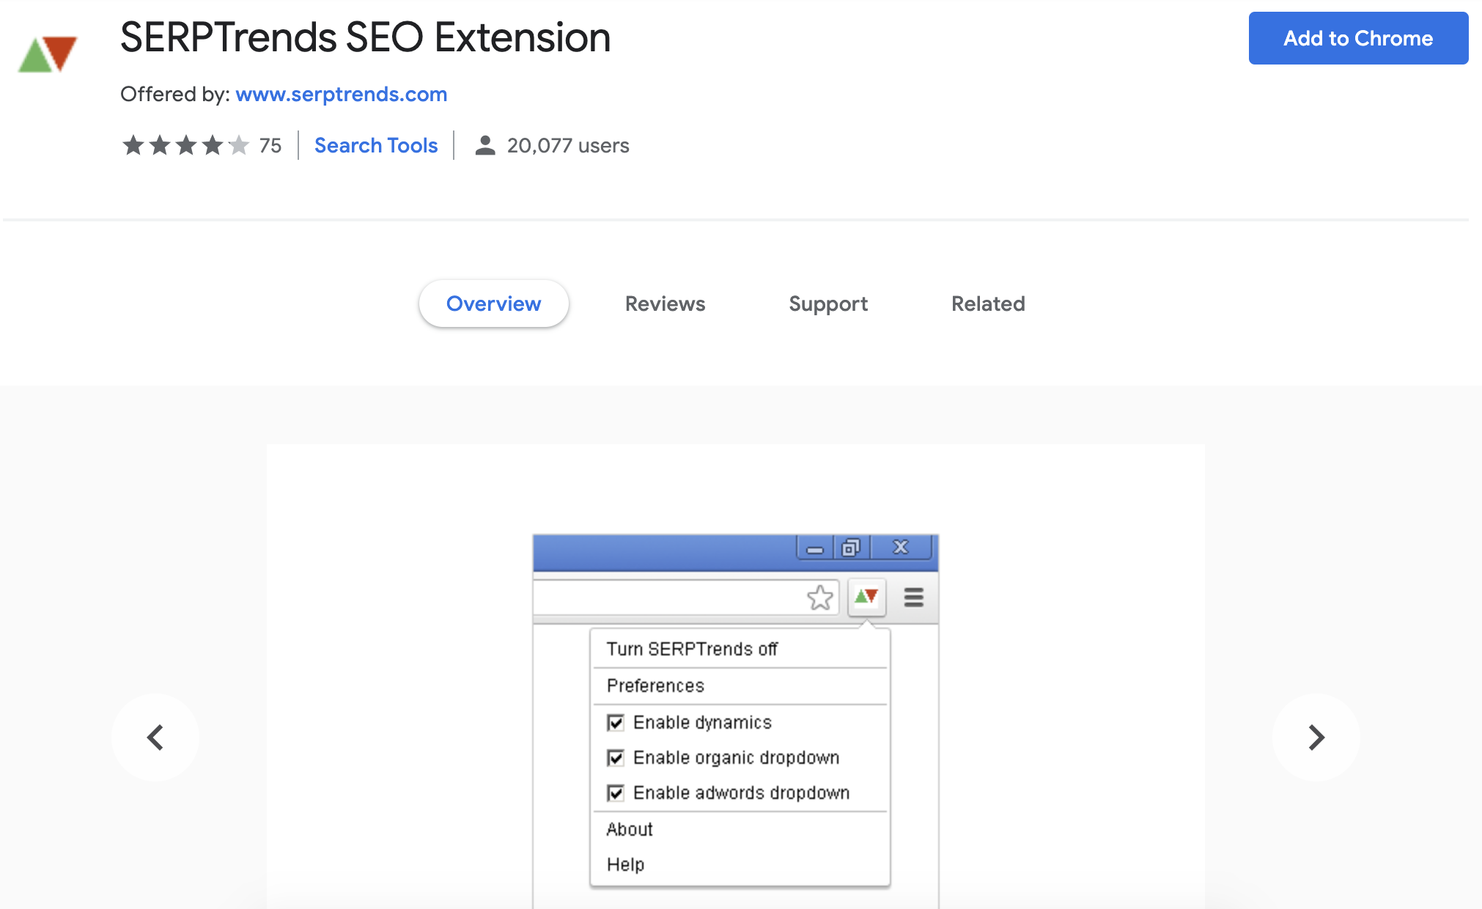Click the star rating icons
This screenshot has height=909, width=1482.
(x=185, y=145)
